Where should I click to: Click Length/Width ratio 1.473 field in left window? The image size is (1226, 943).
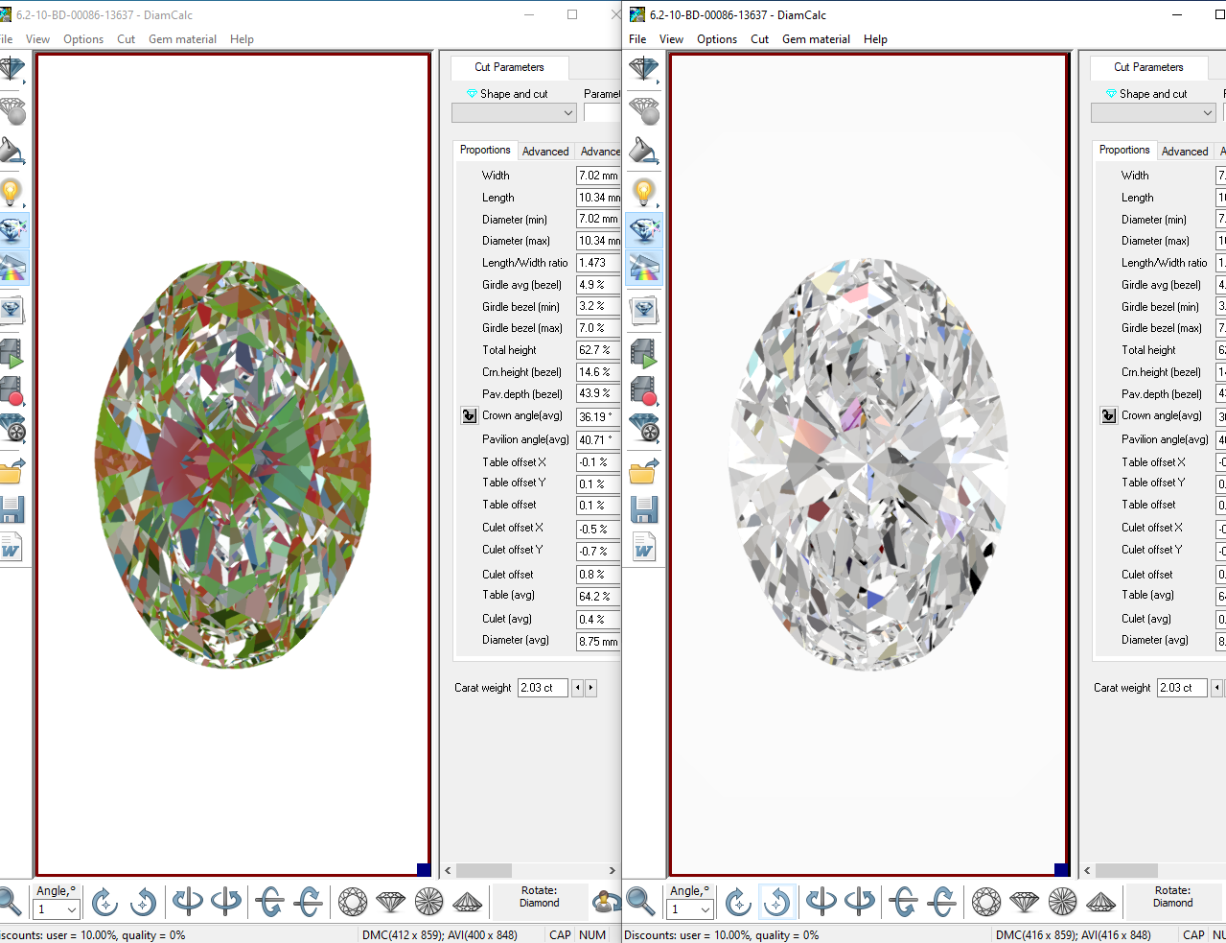pos(598,263)
